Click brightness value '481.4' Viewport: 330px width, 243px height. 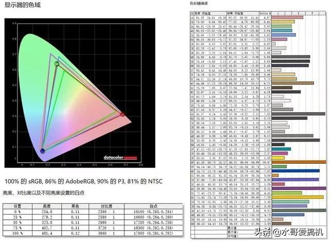(x=47, y=233)
